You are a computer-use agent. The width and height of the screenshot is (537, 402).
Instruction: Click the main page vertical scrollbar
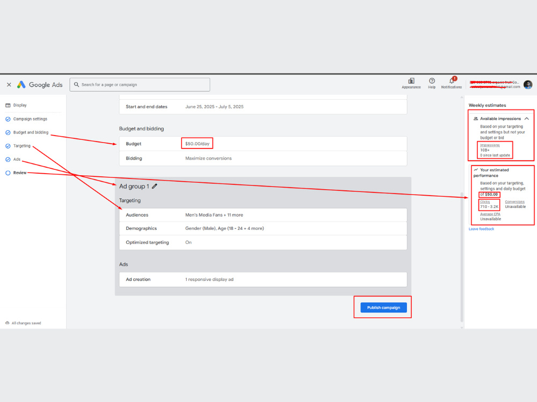462,256
